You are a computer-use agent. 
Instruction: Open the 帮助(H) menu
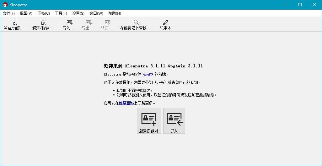(115, 13)
